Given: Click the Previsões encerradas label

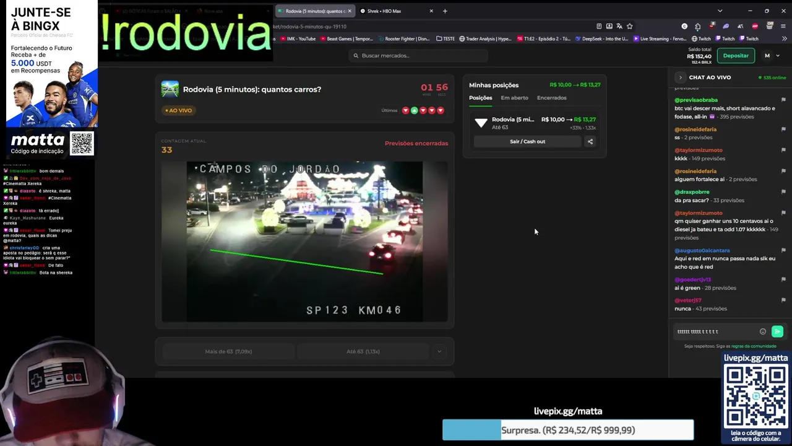Looking at the screenshot, I should [416, 143].
